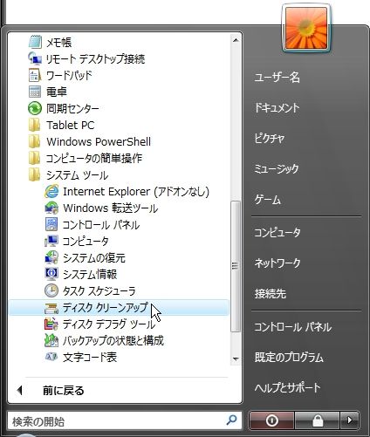Open ヘルプとサポート
This screenshot has height=437, width=370.
(x=287, y=387)
